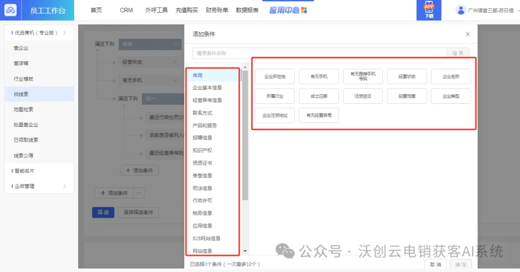The height and width of the screenshot is (272, 520).
Task: Click the scrollbar down arrow in category list
Action: click(245, 251)
